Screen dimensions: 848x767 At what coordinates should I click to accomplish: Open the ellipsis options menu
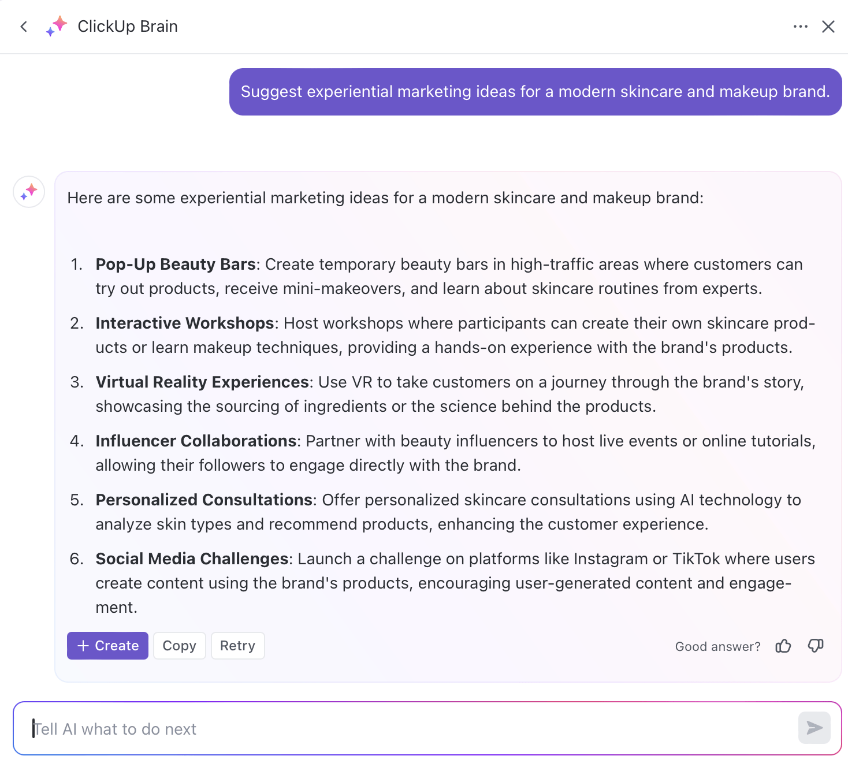coord(801,27)
